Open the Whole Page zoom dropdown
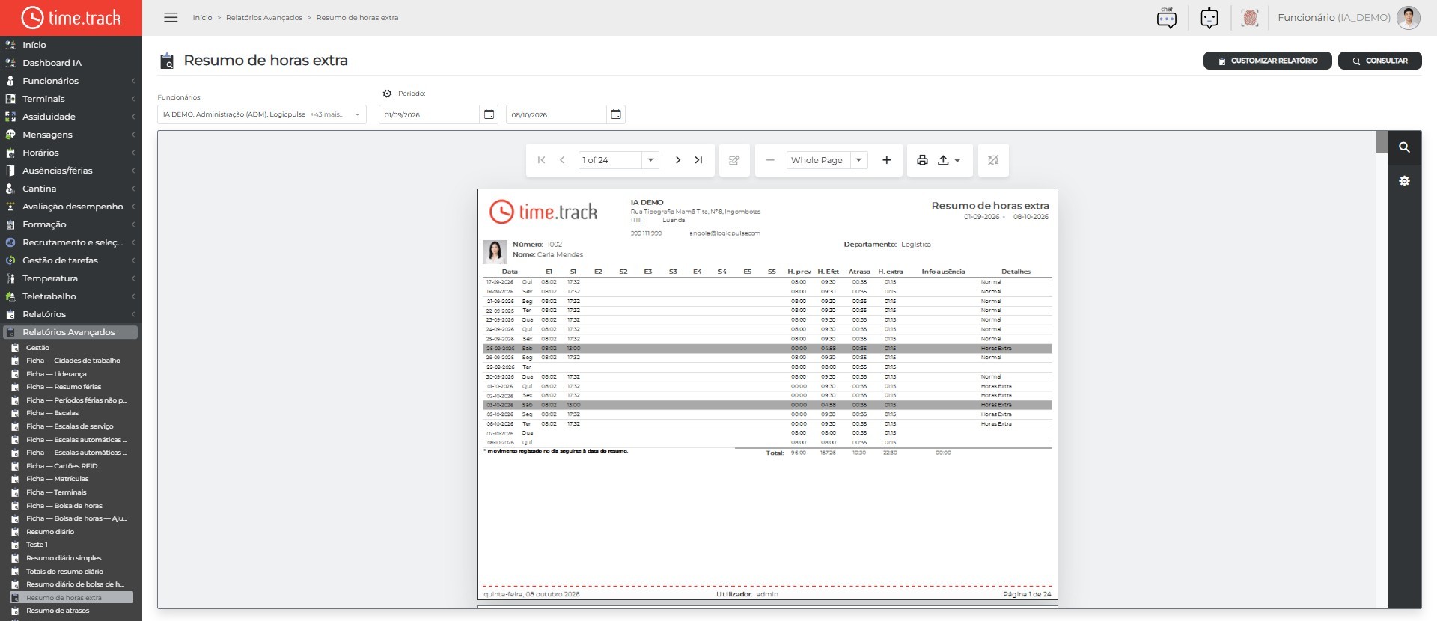The height and width of the screenshot is (621, 1437). [858, 160]
